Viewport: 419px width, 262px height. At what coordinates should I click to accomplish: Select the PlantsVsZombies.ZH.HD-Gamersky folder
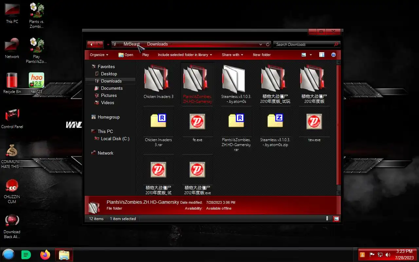(x=197, y=84)
